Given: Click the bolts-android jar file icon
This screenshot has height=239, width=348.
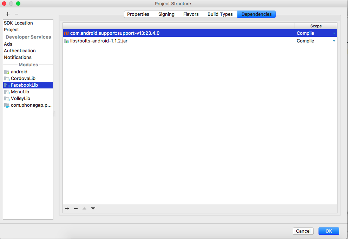Looking at the screenshot, I should pos(66,41).
